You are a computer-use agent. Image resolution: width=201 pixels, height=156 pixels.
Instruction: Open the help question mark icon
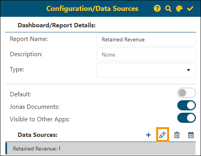[x=157, y=9]
